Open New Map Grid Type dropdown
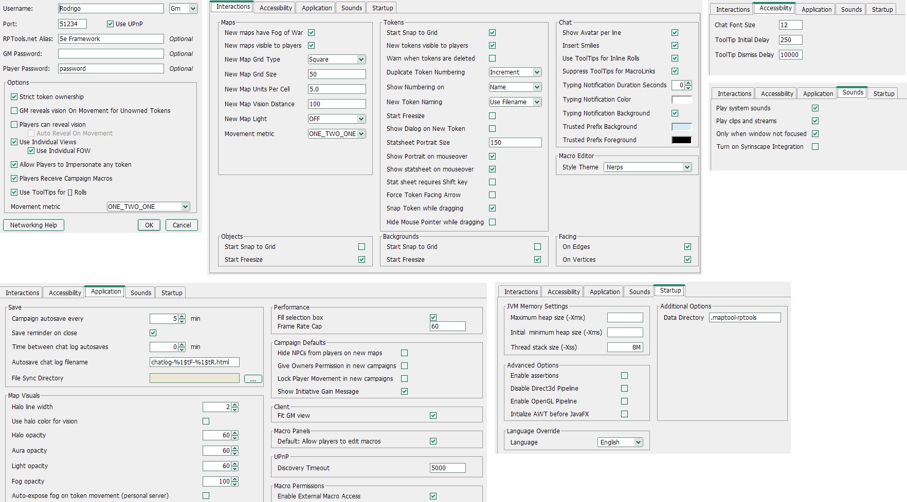Image resolution: width=907 pixels, height=502 pixels. pyautogui.click(x=337, y=60)
